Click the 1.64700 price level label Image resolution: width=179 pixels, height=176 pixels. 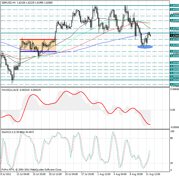coord(174,5)
